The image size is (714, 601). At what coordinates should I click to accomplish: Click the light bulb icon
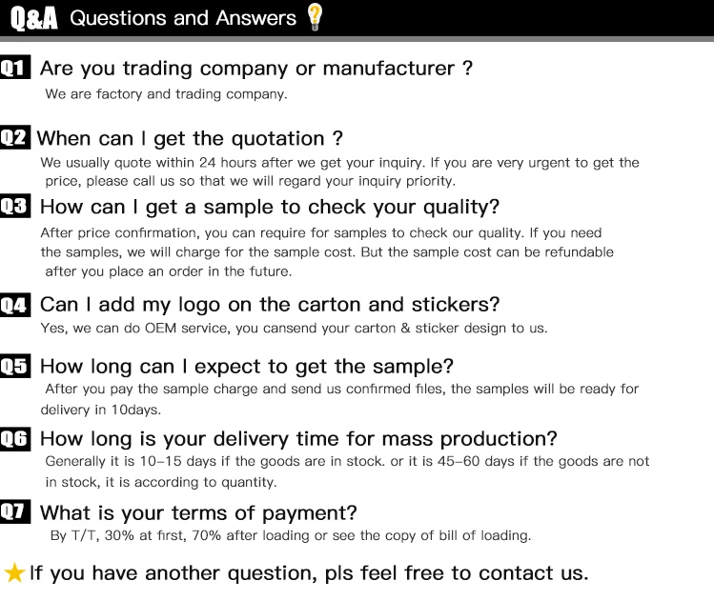pos(315,17)
